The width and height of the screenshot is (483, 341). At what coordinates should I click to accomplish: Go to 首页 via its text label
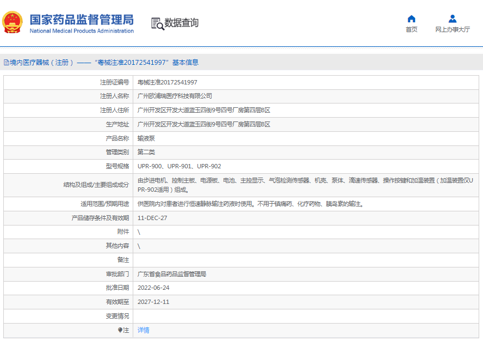tap(411, 30)
